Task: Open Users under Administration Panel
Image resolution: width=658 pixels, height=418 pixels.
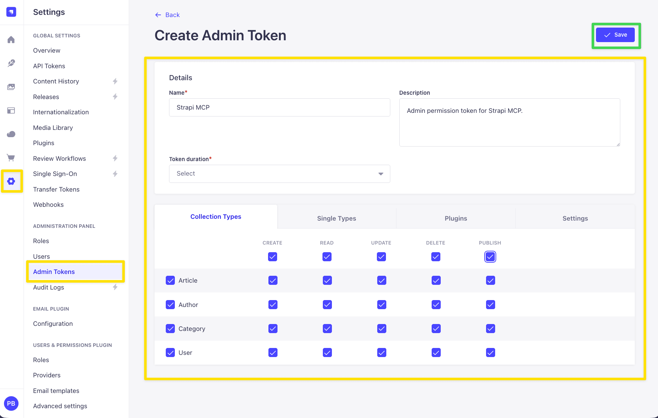Action: (41, 257)
